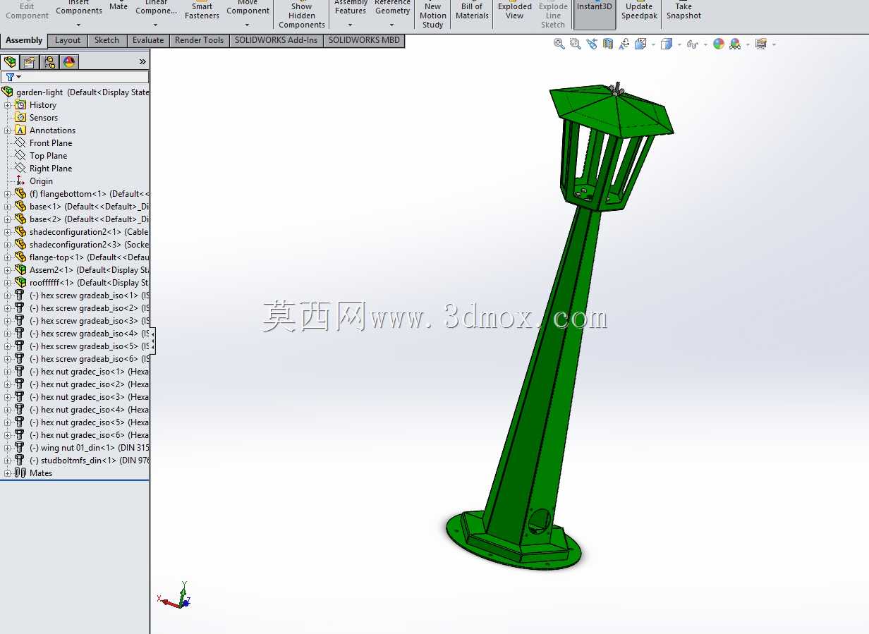869x634 pixels.
Task: Toggle the Instant3D button
Action: 595,14
